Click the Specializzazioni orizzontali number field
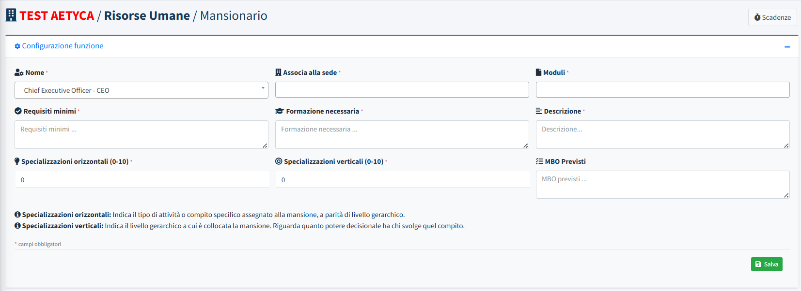Image resolution: width=801 pixels, height=291 pixels. coord(142,180)
